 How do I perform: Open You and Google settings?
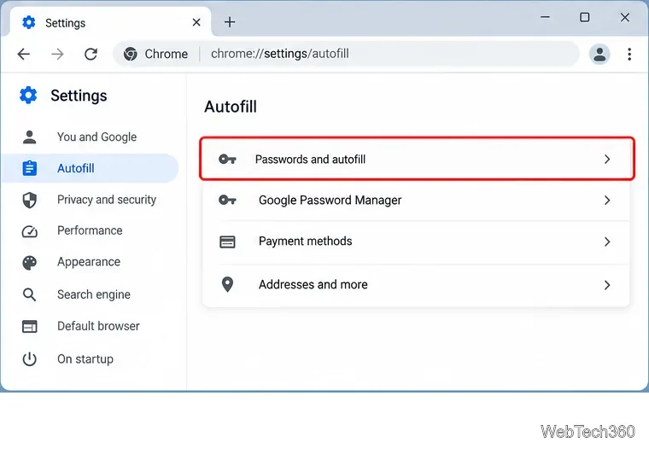[90, 137]
